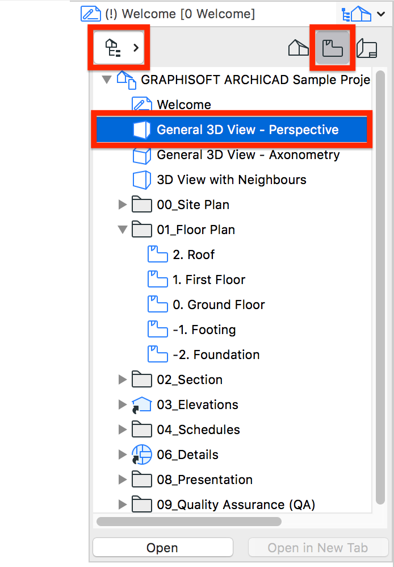Click Open in New Tab button
394x567 pixels.
tap(318, 548)
